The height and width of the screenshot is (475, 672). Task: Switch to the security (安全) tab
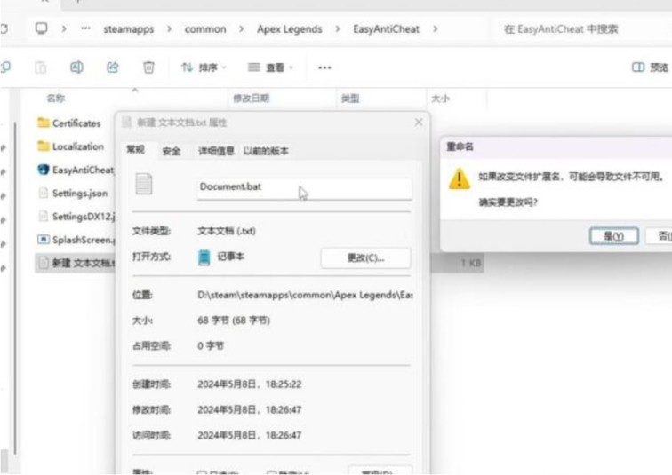tap(171, 151)
